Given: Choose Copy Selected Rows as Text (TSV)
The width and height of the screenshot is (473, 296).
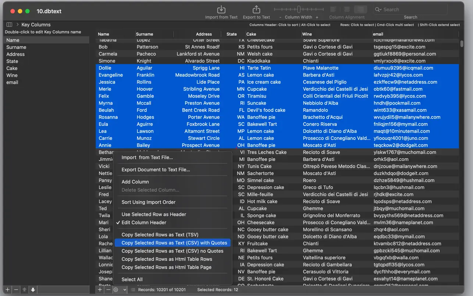Looking at the screenshot, I should (160, 235).
